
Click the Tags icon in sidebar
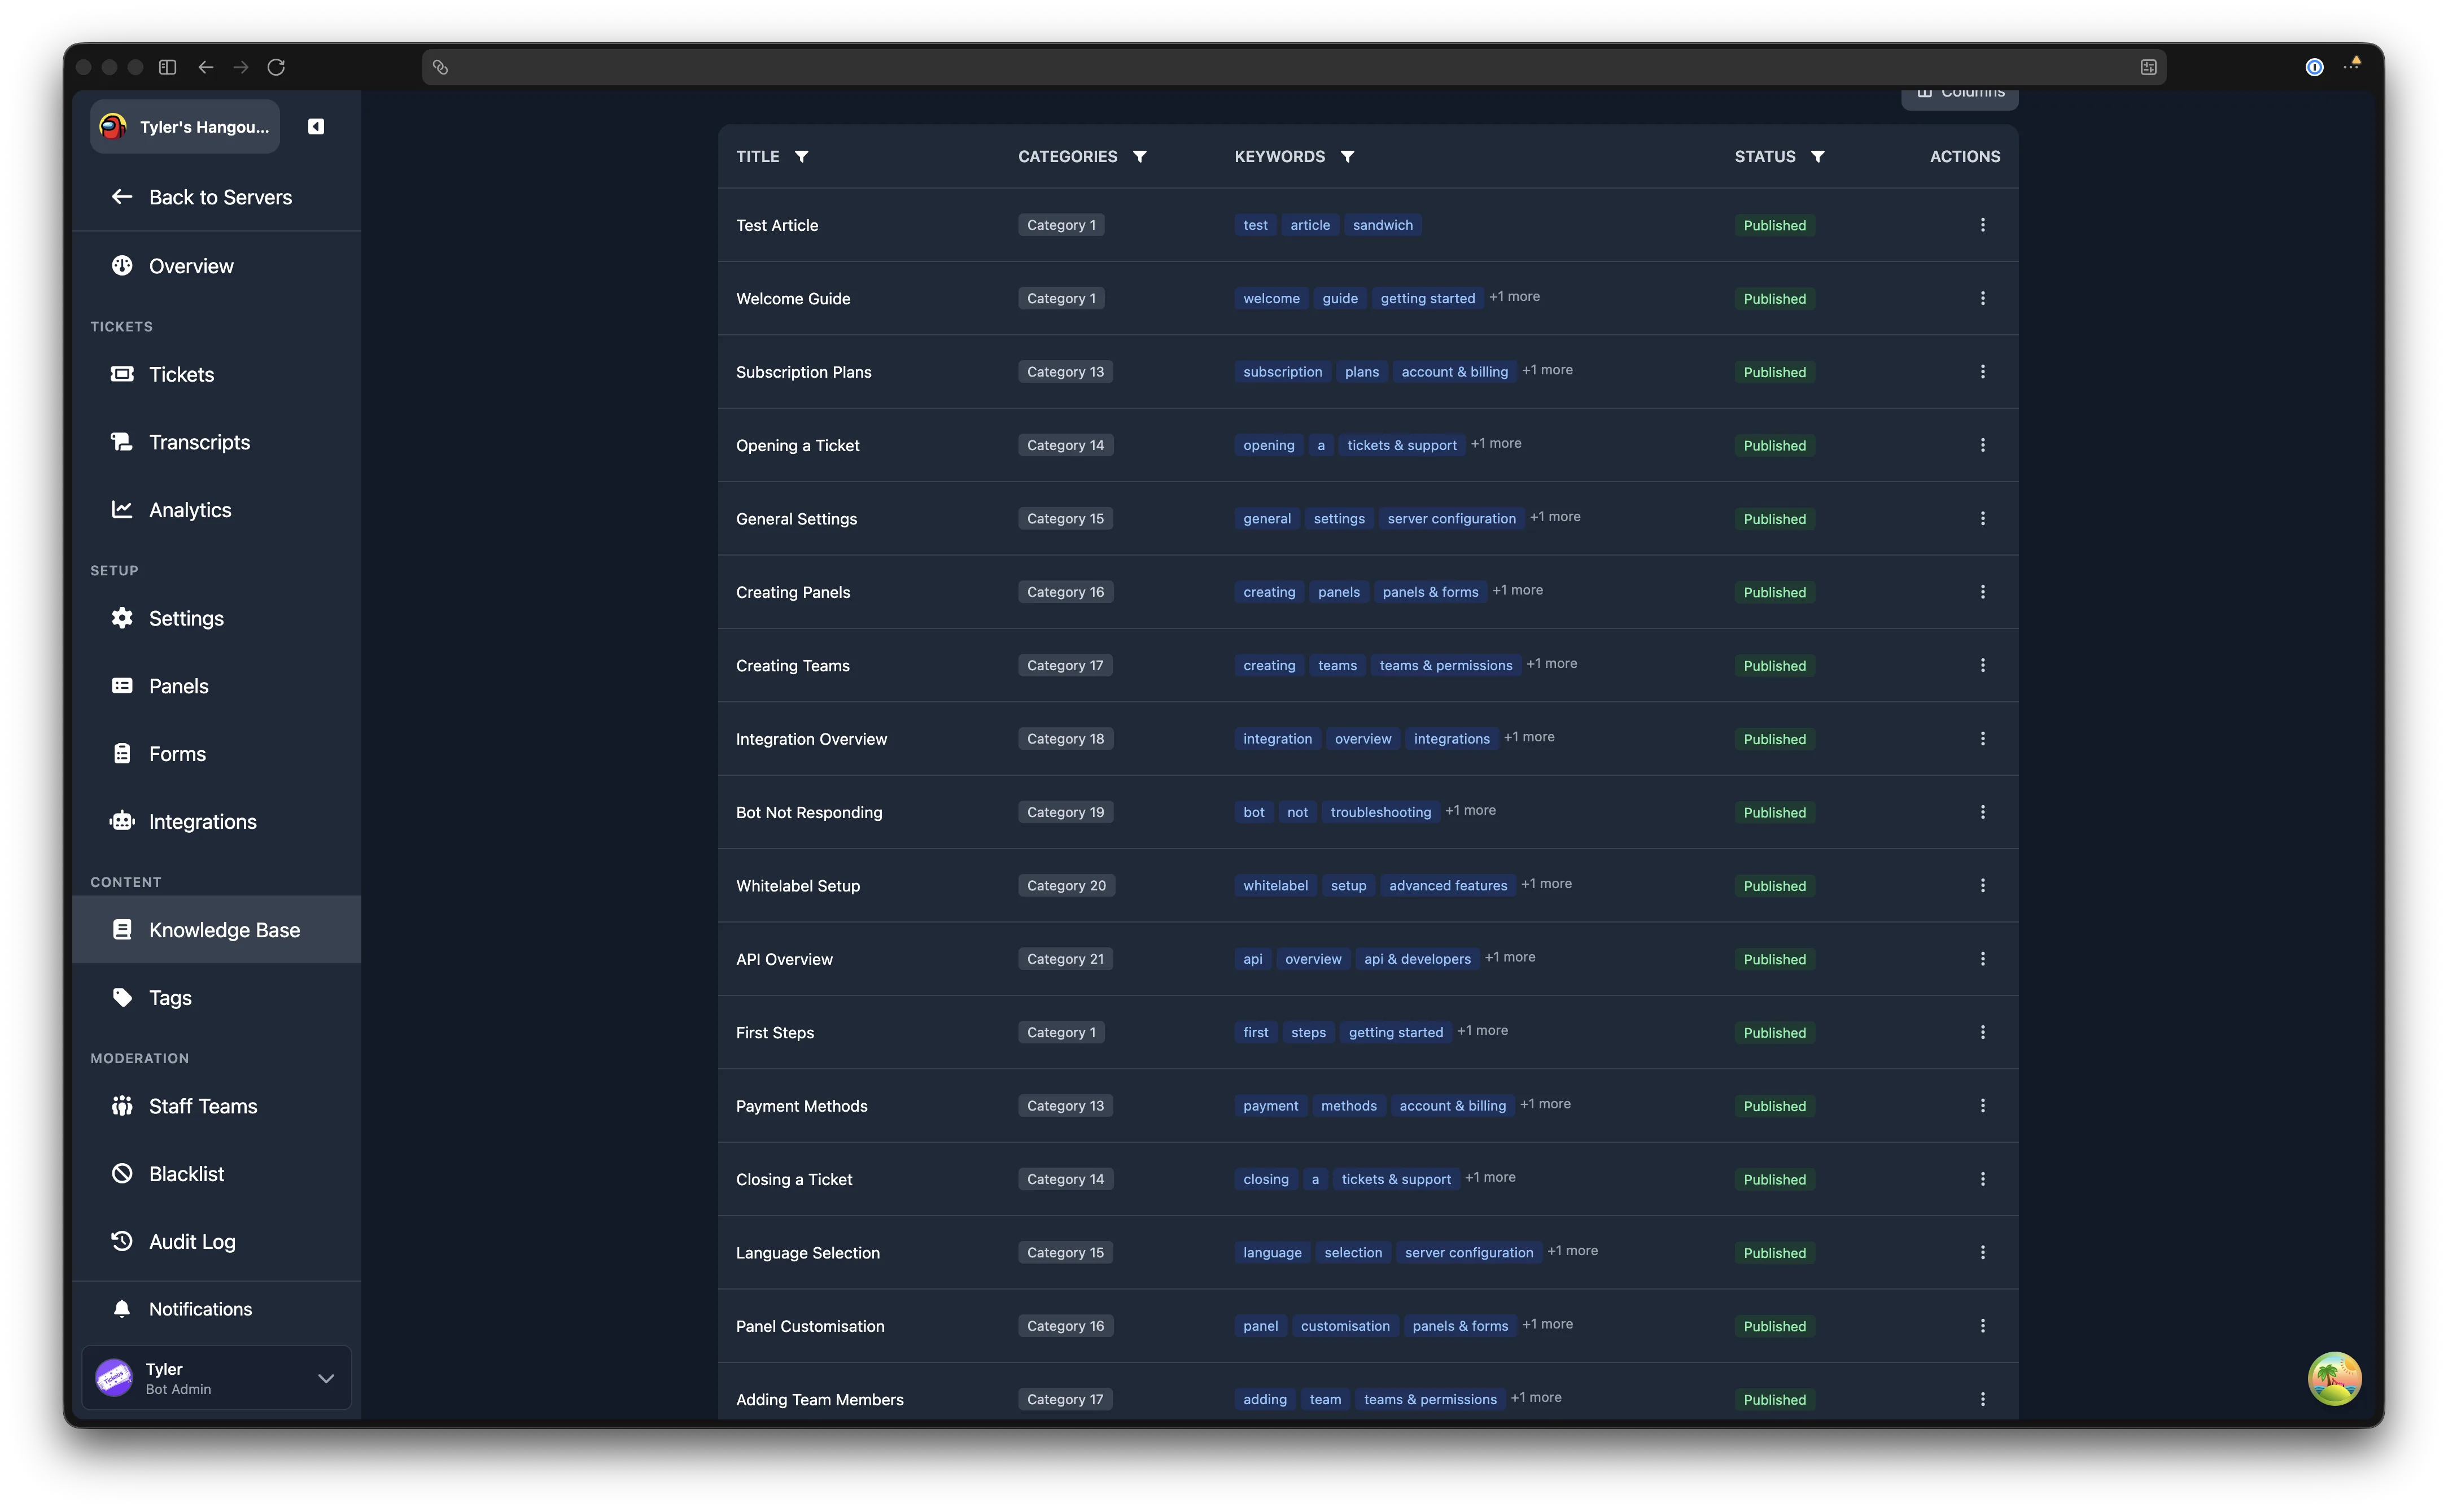(x=122, y=998)
